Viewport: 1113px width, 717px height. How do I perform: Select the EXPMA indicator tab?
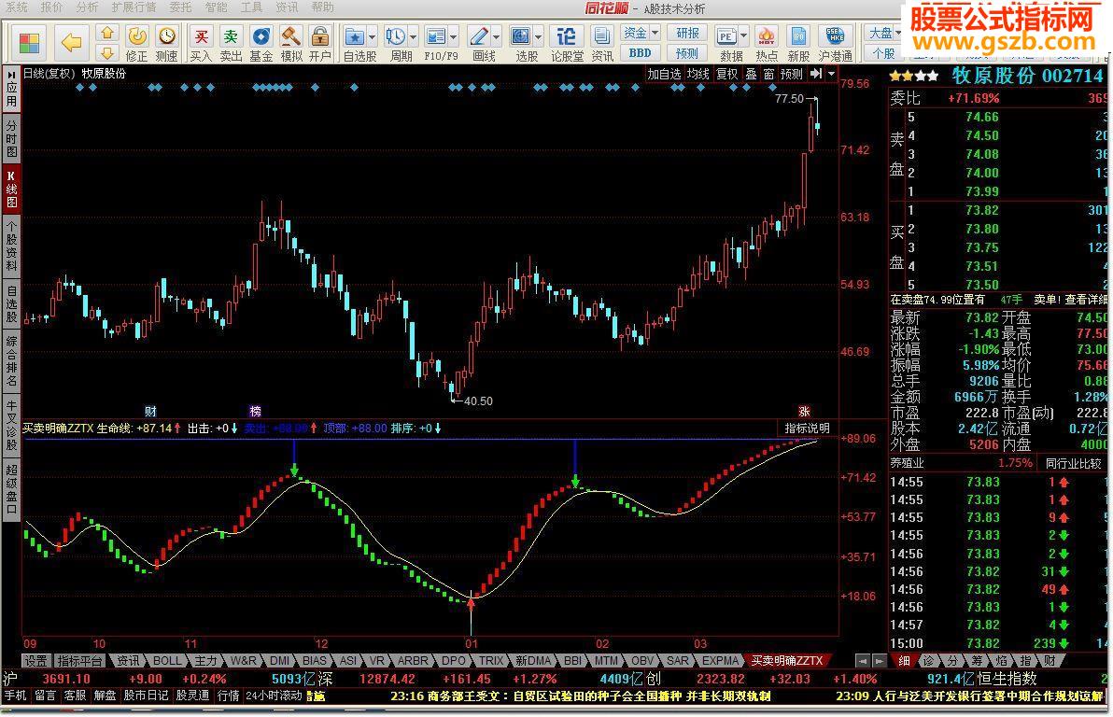tap(721, 661)
